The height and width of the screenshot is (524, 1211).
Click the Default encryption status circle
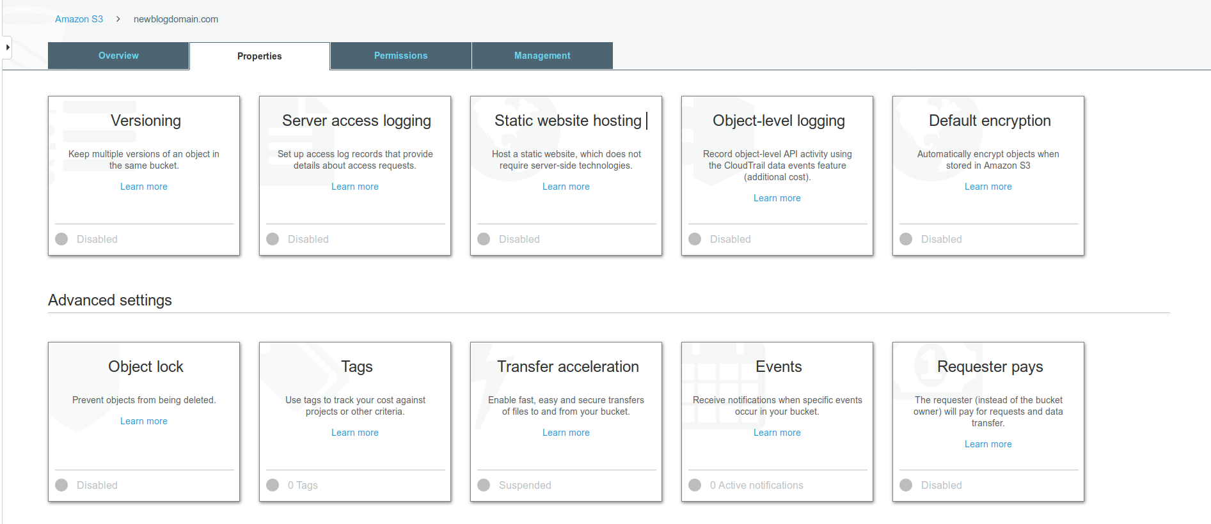tap(906, 239)
